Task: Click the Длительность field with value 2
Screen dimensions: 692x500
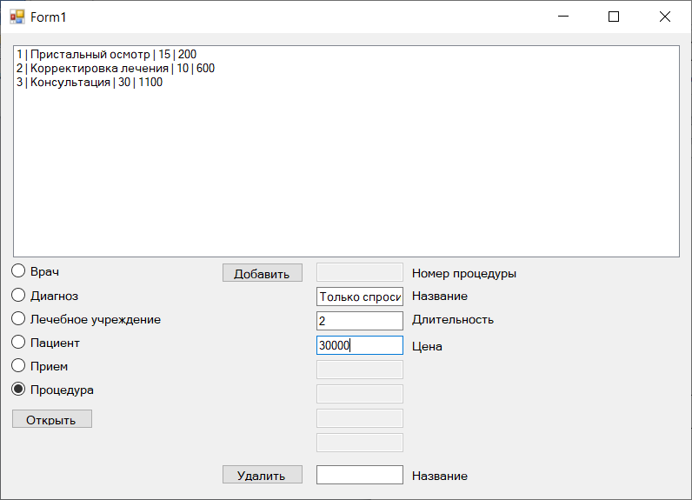Action: pyautogui.click(x=360, y=321)
